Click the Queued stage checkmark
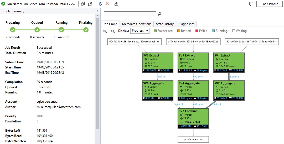Screen dimensions: 284x144 [x=37, y=30]
